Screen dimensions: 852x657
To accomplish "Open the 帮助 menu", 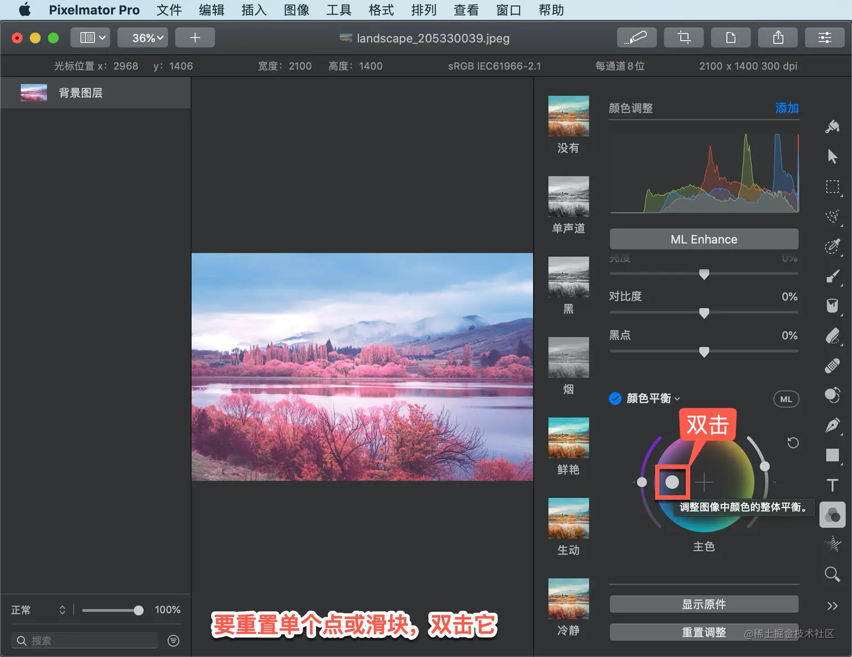I will tap(551, 10).
